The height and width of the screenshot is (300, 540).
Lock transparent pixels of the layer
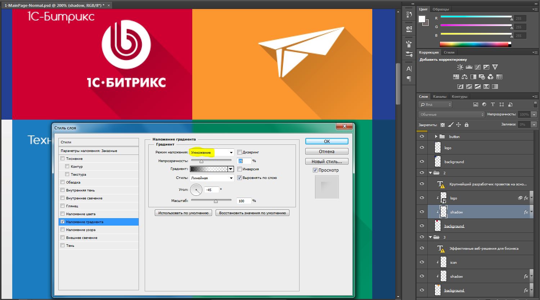[442, 125]
